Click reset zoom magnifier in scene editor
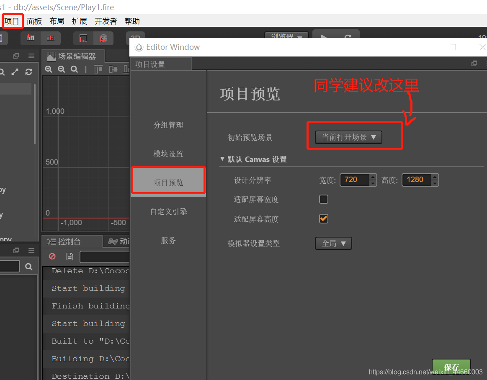487x380 pixels. [74, 69]
